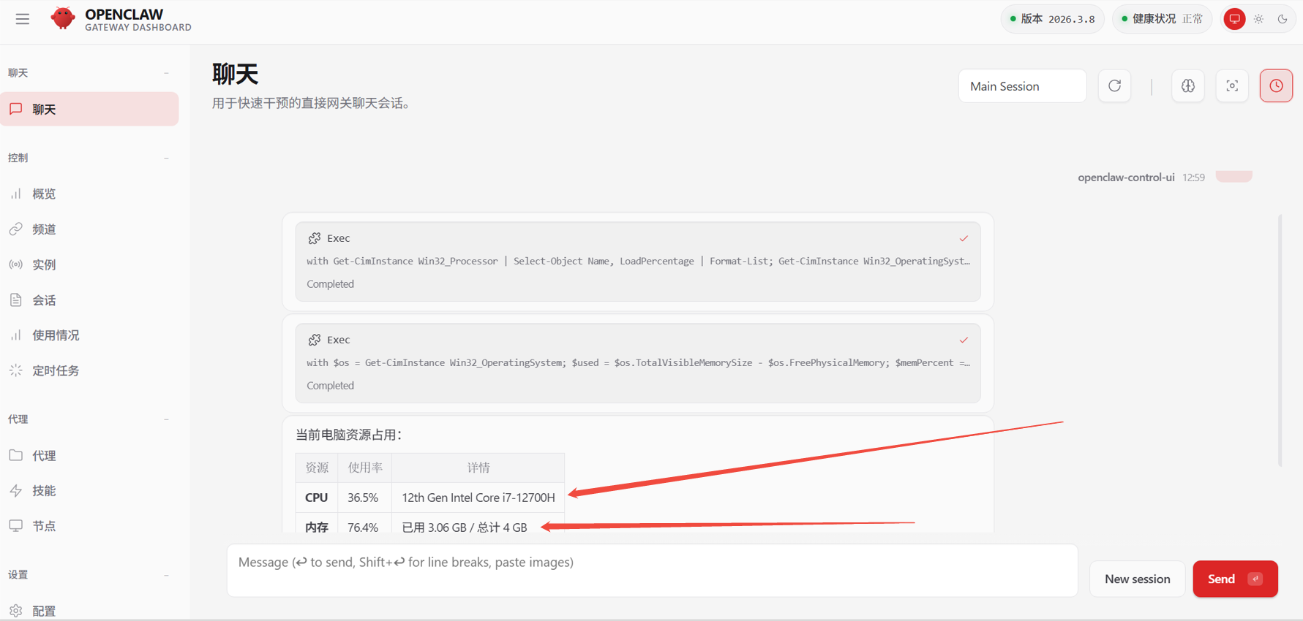Select the system theme monitor icon

point(1234,19)
